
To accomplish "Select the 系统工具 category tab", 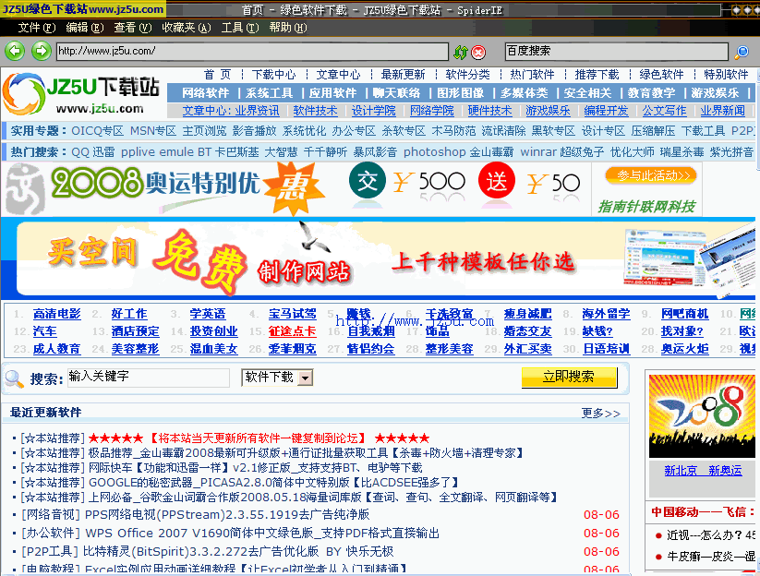I will coord(269,93).
